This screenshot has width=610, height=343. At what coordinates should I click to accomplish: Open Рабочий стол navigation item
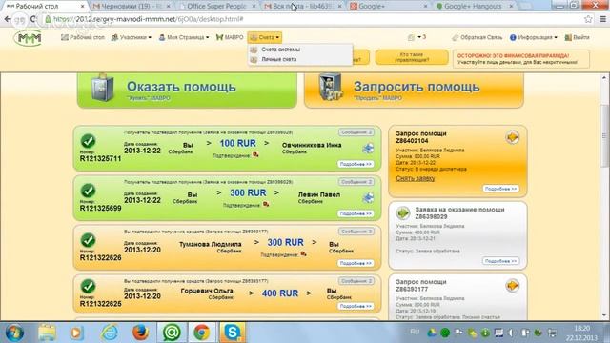(83, 37)
